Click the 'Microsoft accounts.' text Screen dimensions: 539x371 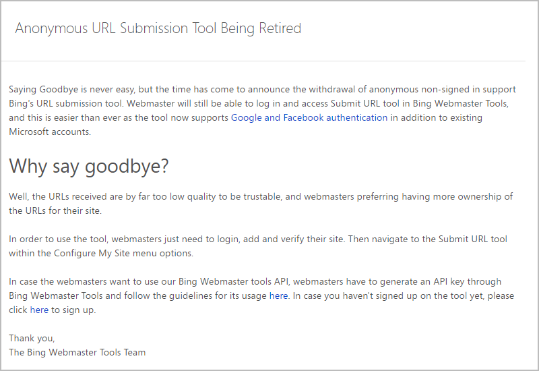coord(50,132)
